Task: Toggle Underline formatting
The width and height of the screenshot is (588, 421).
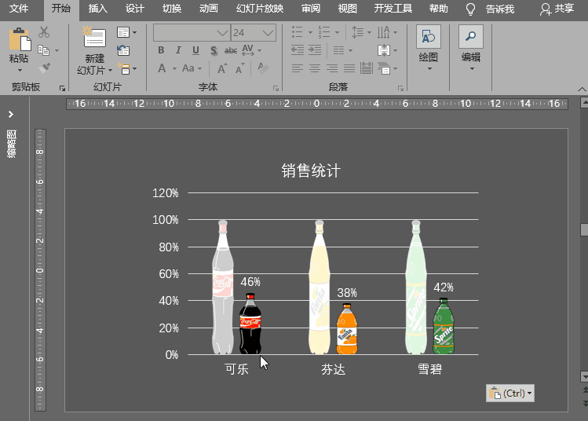Action: [x=195, y=50]
